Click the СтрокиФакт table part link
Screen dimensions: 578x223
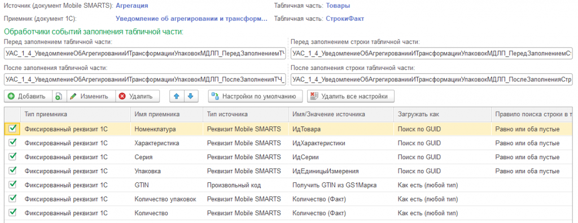click(x=345, y=19)
